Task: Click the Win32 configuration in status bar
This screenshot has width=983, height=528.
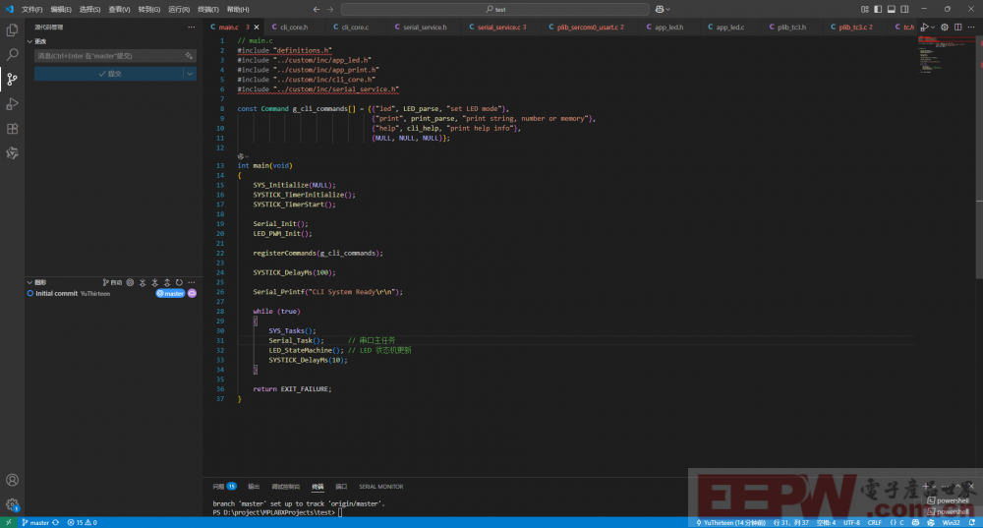Action: pyautogui.click(x=951, y=522)
